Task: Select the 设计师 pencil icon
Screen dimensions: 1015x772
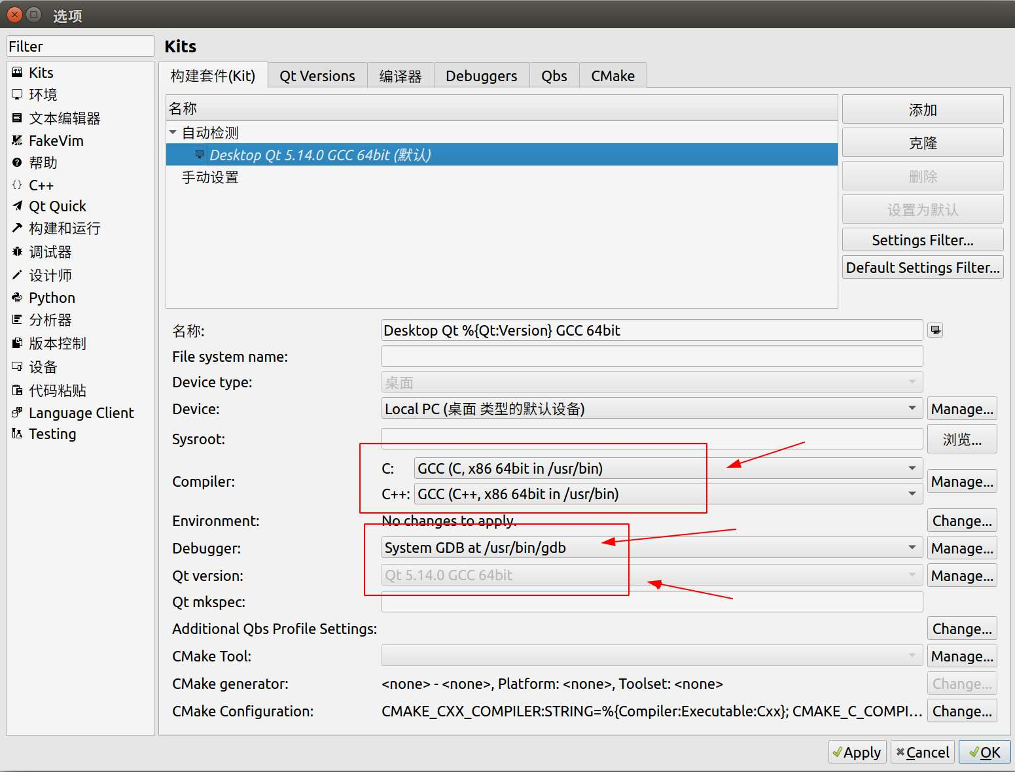Action: pos(17,275)
